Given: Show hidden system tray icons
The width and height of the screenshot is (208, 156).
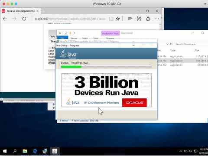Looking at the screenshot, I should coord(181,151).
